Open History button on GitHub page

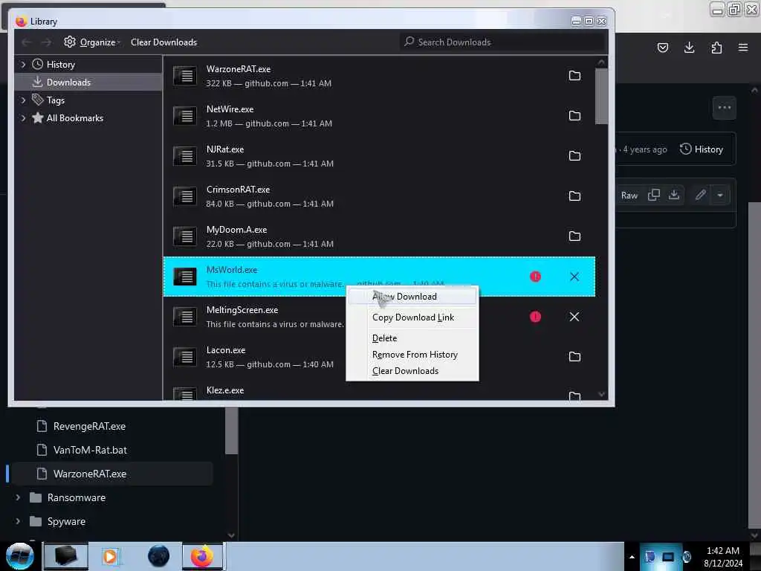click(702, 149)
